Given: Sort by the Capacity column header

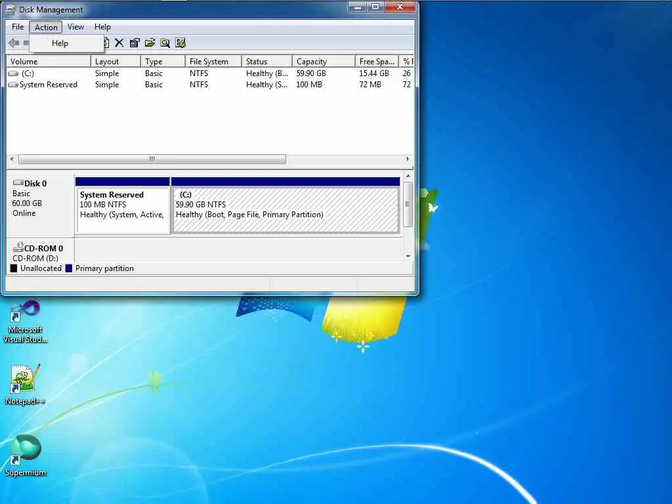Looking at the screenshot, I should tap(323, 62).
